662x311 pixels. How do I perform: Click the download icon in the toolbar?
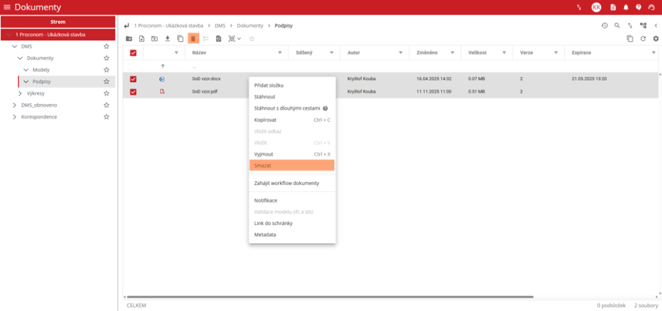[x=167, y=39]
